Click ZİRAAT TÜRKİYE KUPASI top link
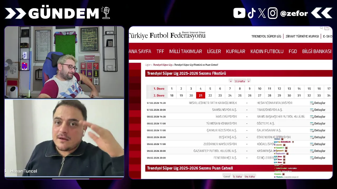337x189 pixels. tap(302, 36)
